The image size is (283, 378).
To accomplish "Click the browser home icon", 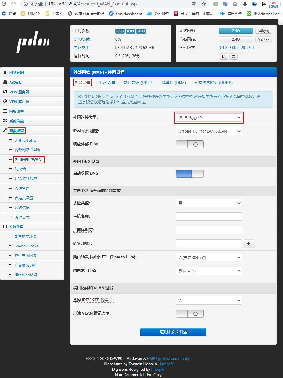I will pos(13,4).
